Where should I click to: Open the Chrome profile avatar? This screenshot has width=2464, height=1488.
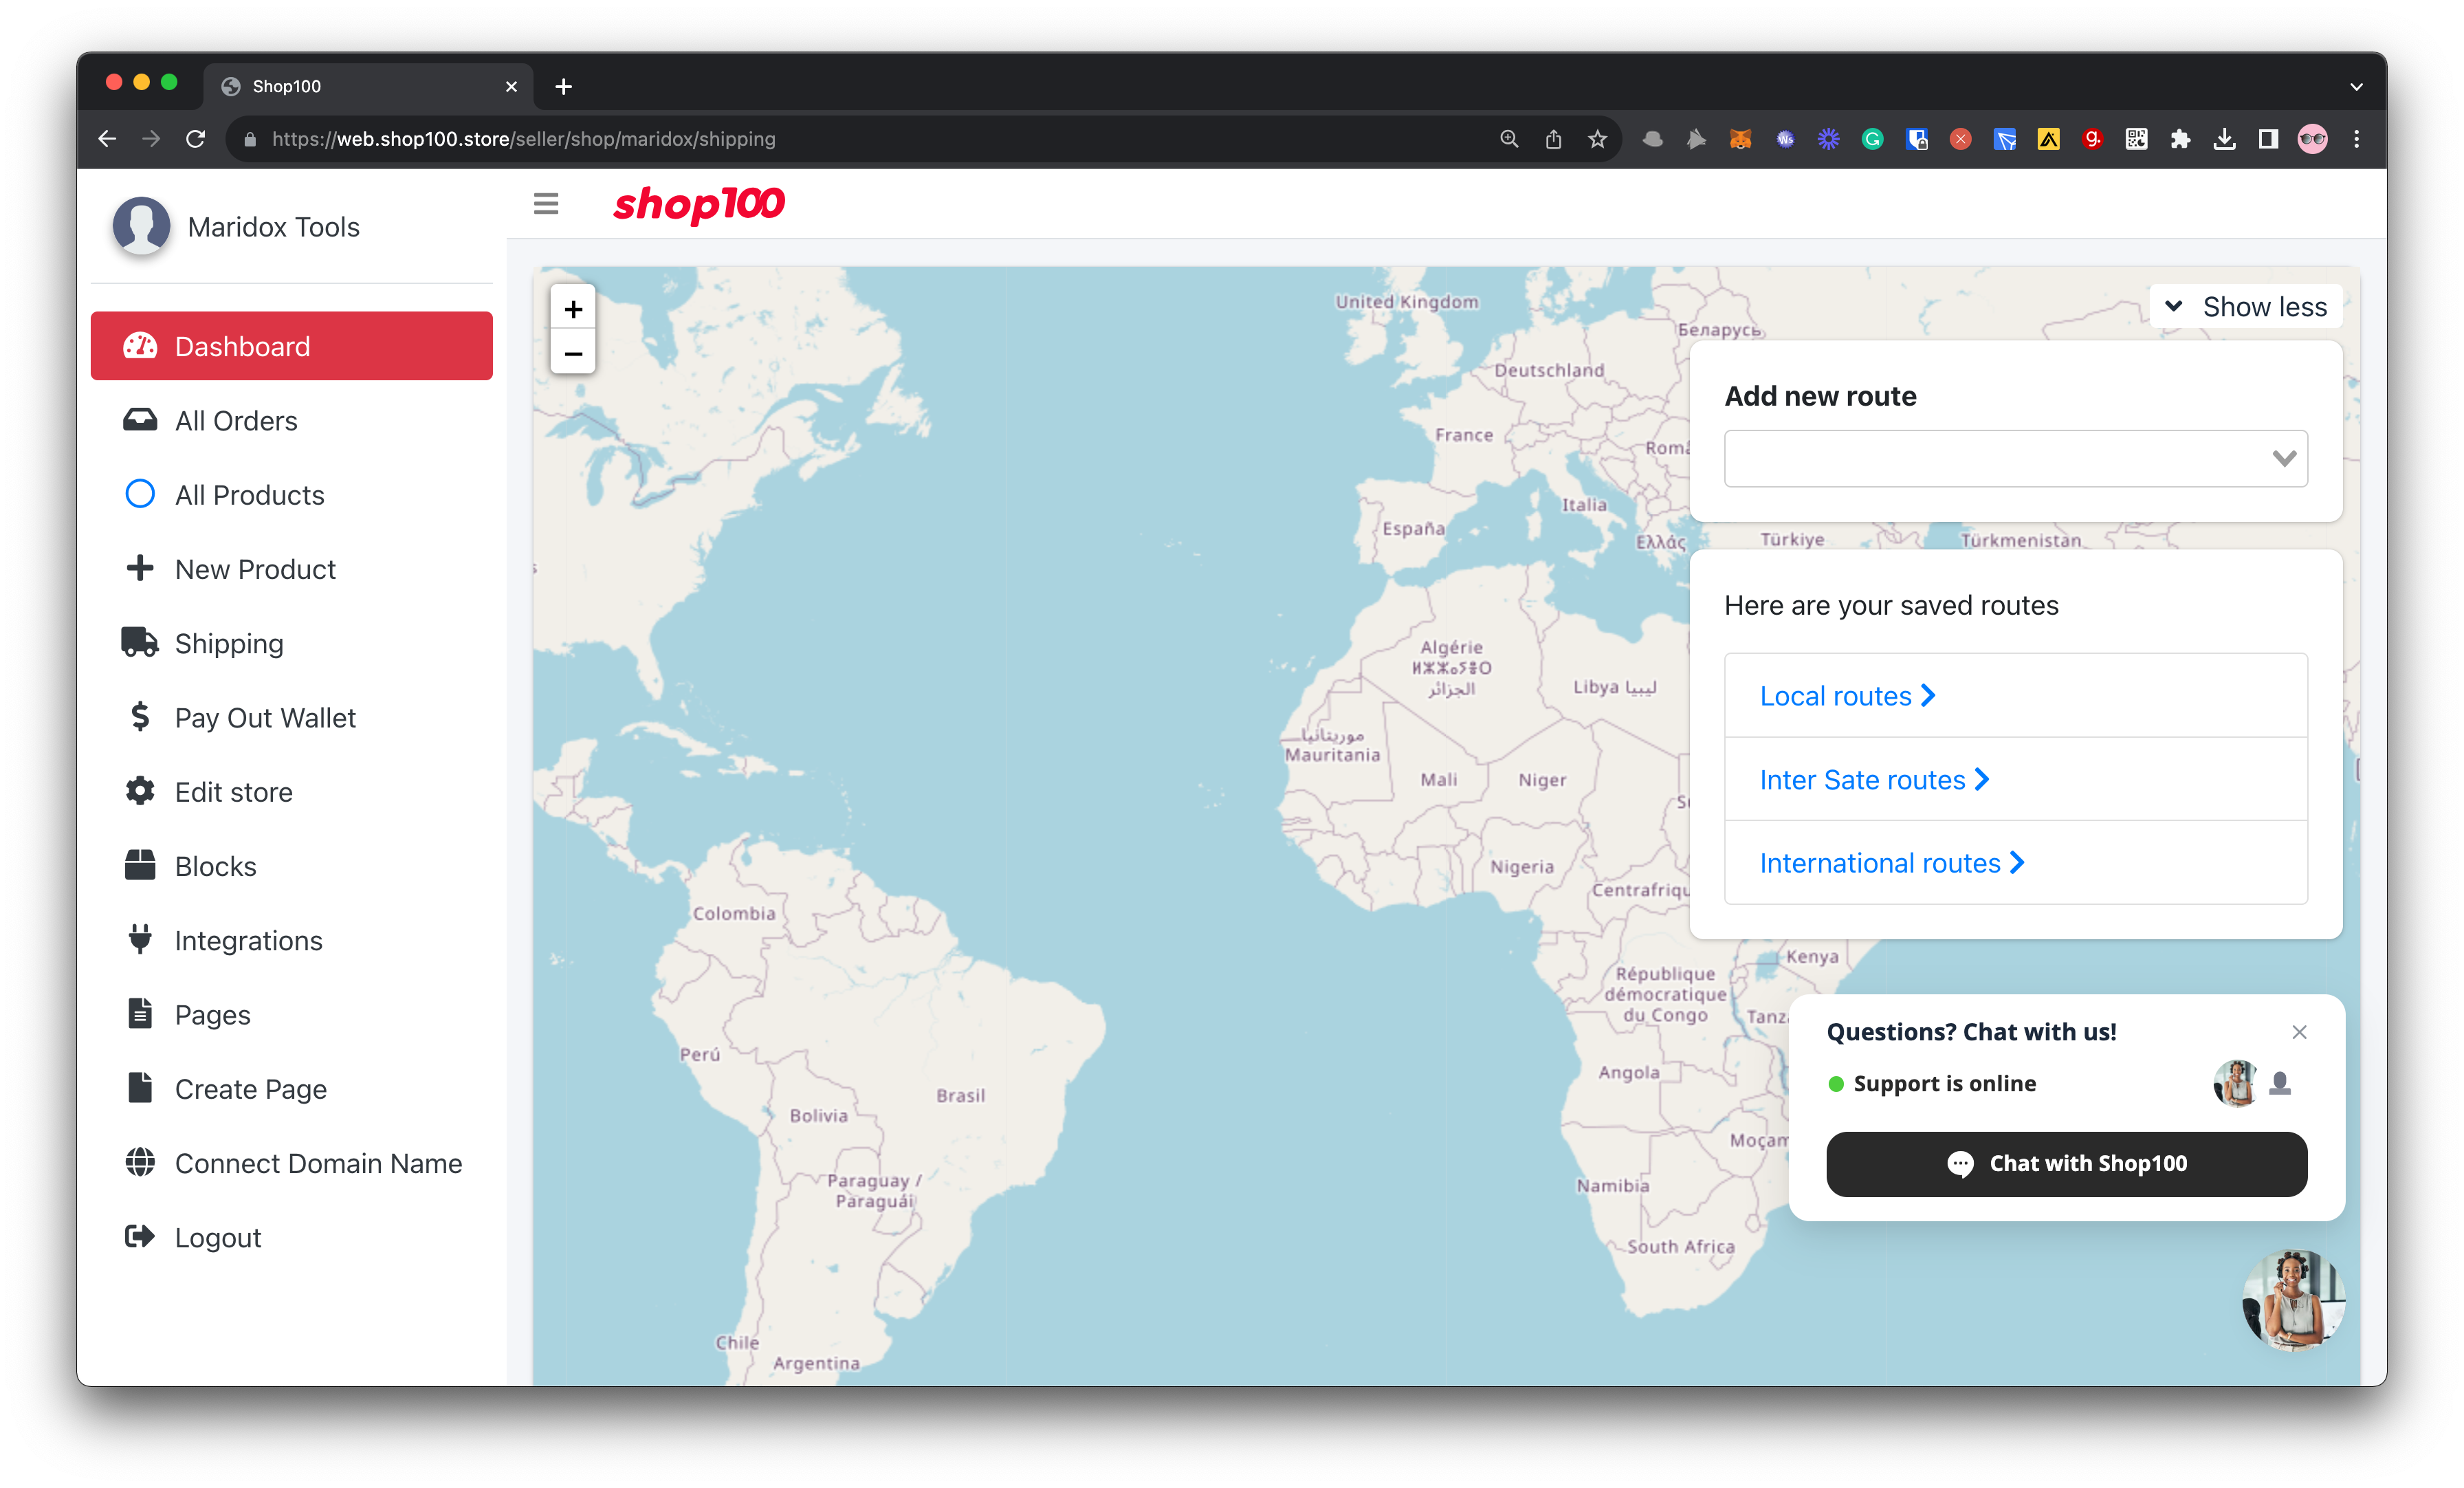click(2313, 139)
